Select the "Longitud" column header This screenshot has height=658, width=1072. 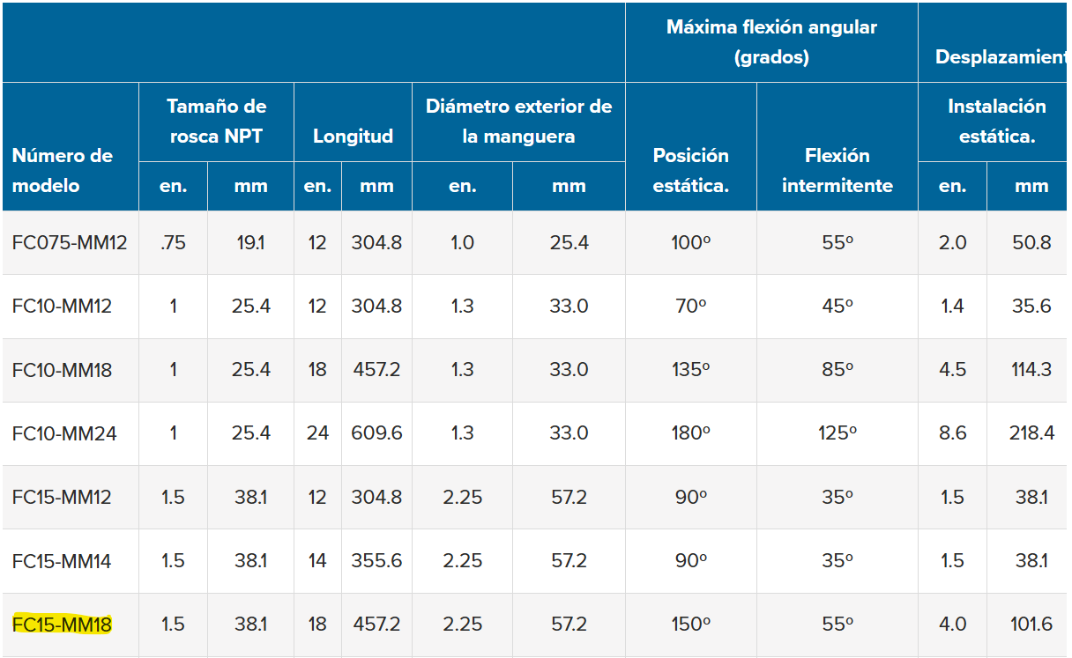point(353,137)
